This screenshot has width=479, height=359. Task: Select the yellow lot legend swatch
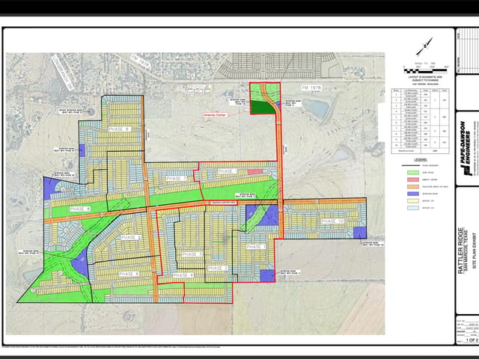[x=412, y=201]
